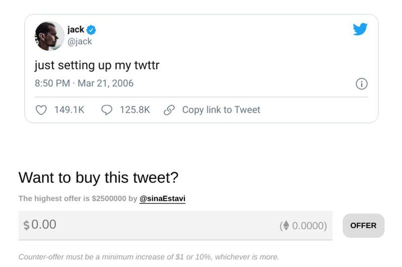Click the heart like icon
This screenshot has height=267, width=402.
pos(42,110)
